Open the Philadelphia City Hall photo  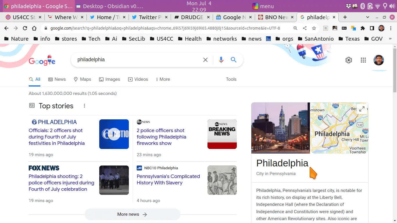280,128
